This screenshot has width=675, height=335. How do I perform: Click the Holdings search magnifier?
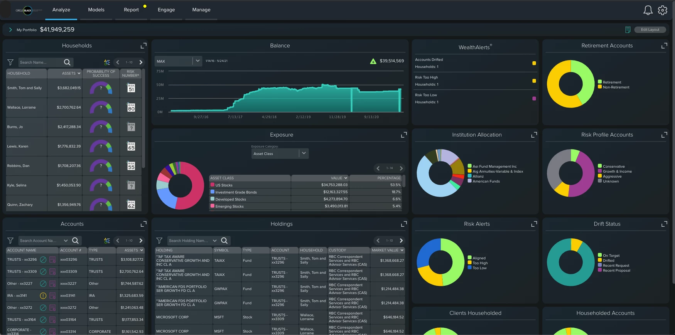224,241
